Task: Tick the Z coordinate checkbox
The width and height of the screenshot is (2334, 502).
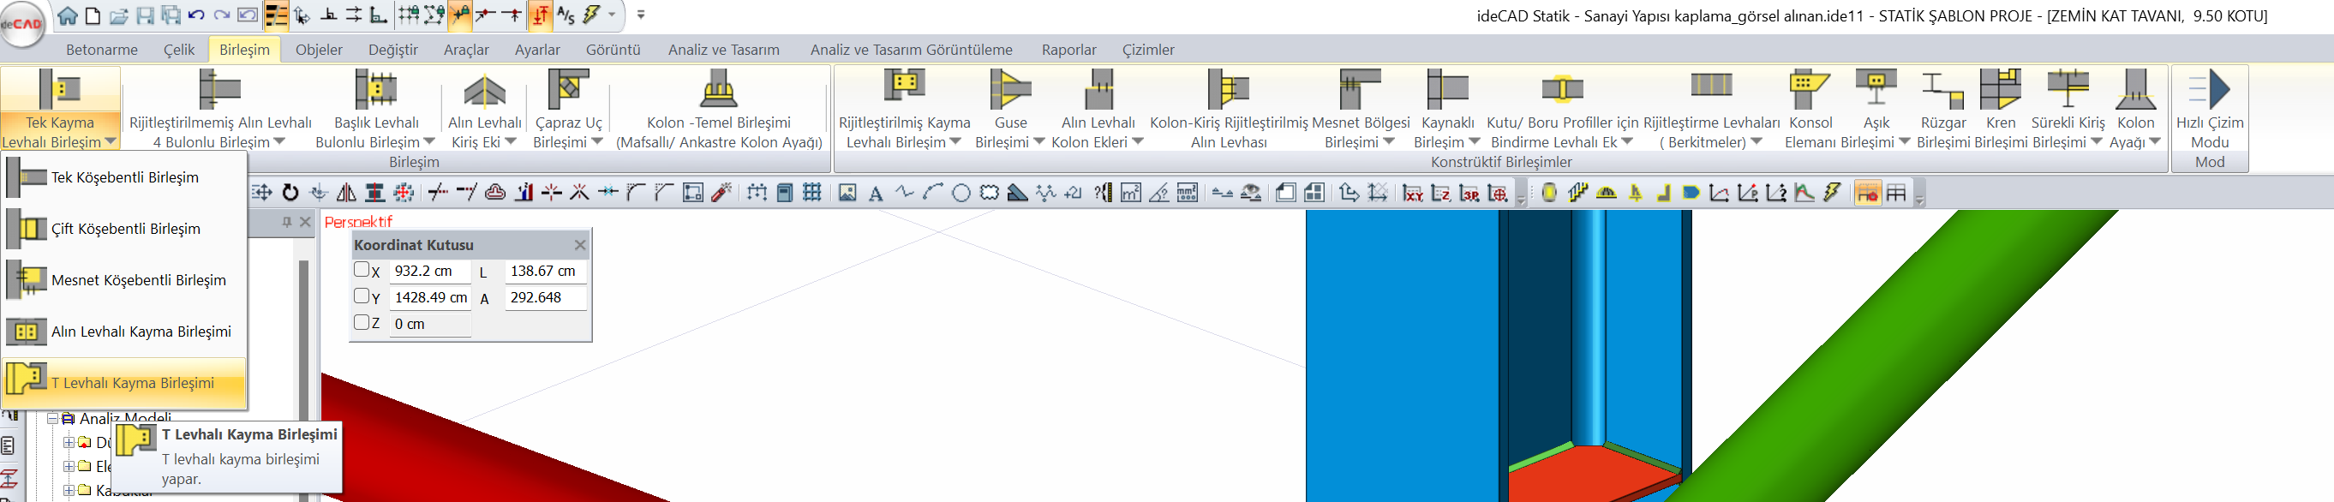Action: click(x=362, y=323)
